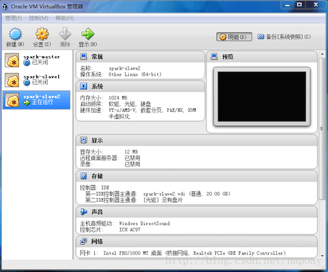This screenshot has height=272, width=328.
Task: Switch to Snapshots (备份[系统快照]) view
Action: 284,37
